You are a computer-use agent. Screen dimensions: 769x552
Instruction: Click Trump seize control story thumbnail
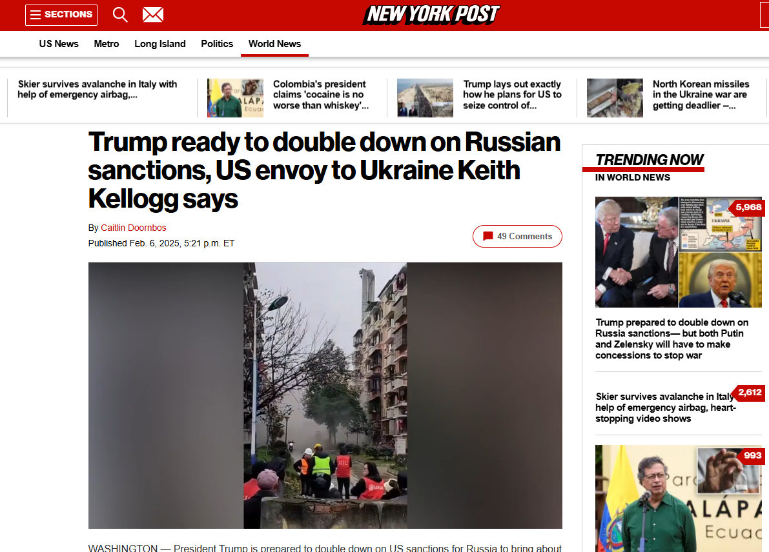click(425, 98)
